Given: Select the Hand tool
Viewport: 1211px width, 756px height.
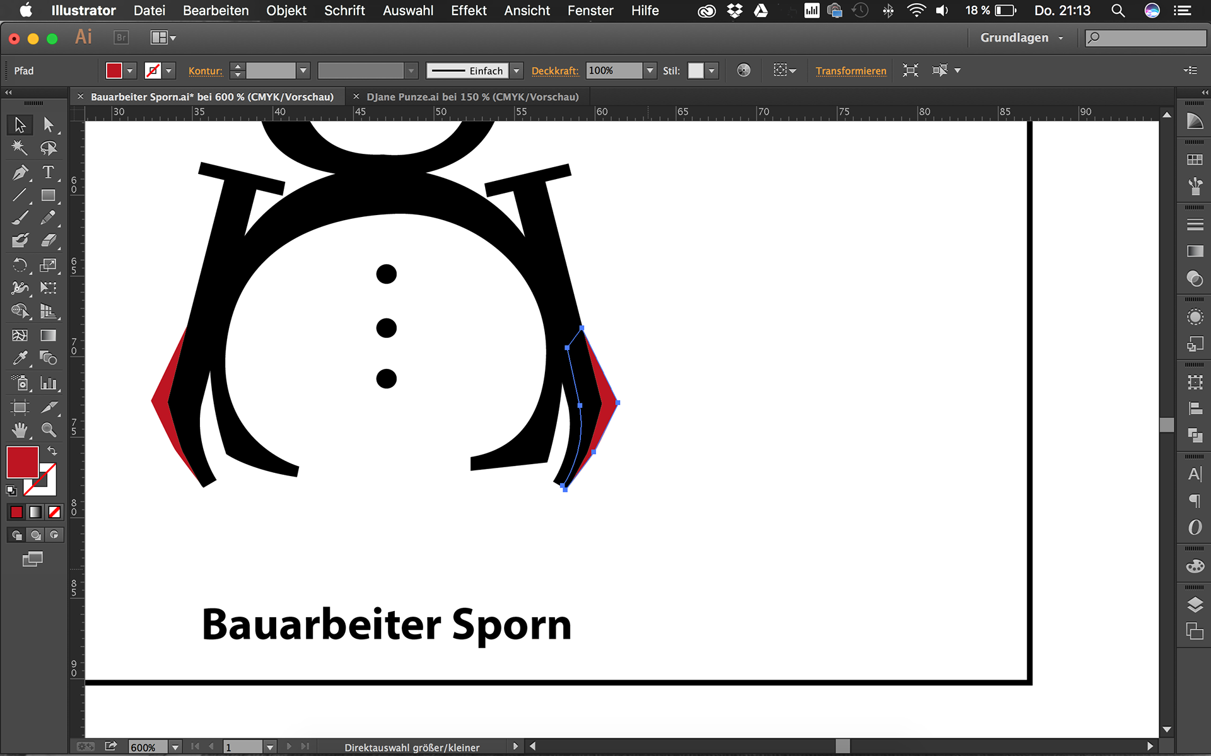Looking at the screenshot, I should click(x=20, y=430).
